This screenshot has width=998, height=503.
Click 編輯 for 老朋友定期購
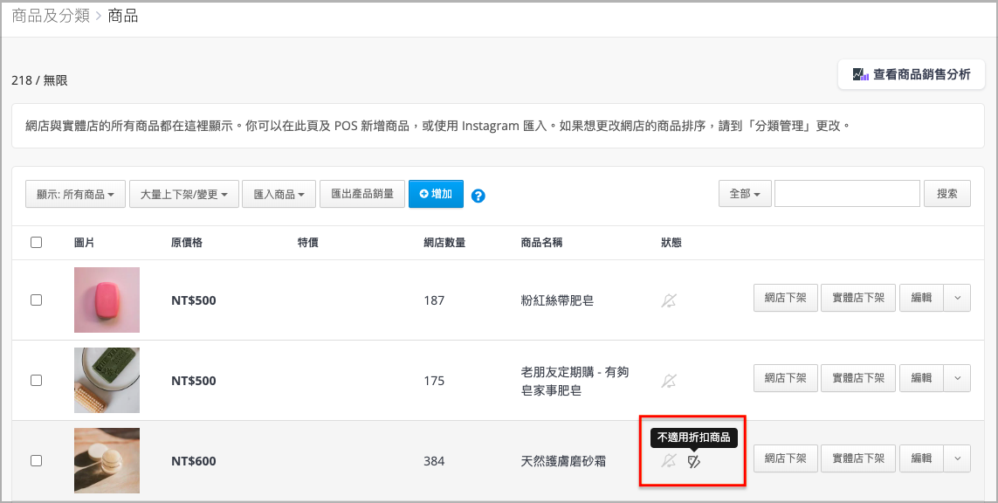pos(921,378)
